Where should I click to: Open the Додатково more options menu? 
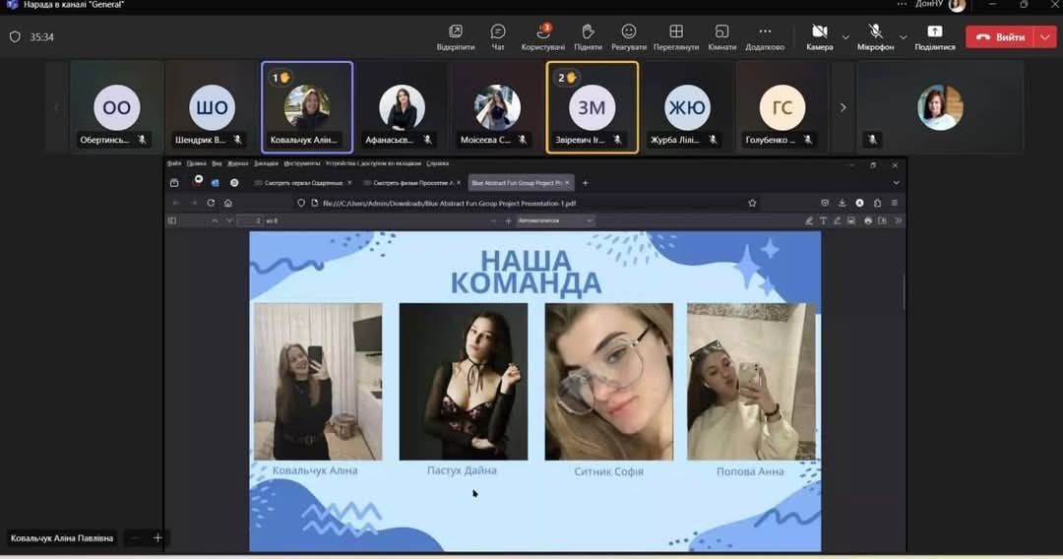coord(765,37)
